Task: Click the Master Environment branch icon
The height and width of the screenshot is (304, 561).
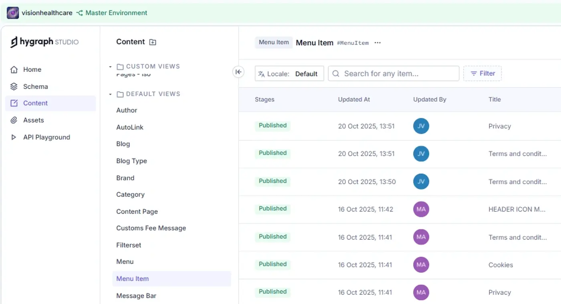Action: coord(79,13)
